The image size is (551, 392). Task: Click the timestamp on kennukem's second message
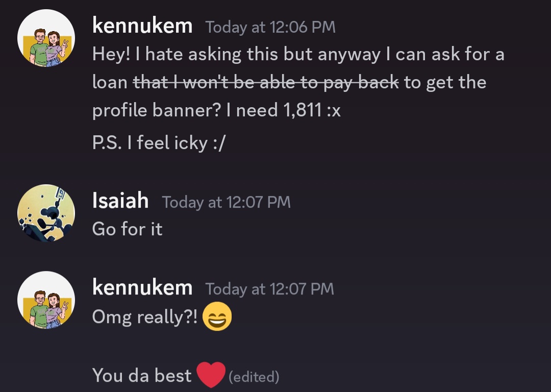coord(269,288)
